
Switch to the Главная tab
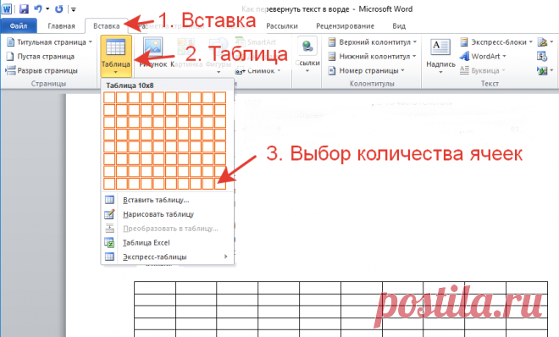coord(61,26)
